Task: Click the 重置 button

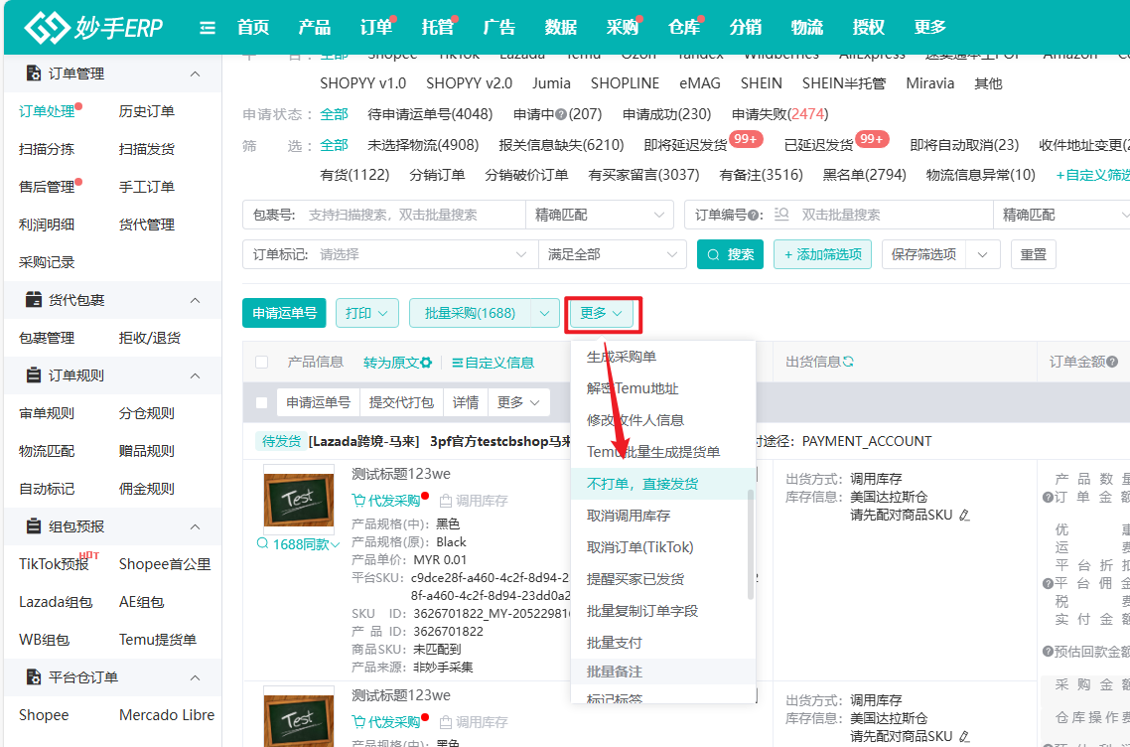Action: (1034, 254)
